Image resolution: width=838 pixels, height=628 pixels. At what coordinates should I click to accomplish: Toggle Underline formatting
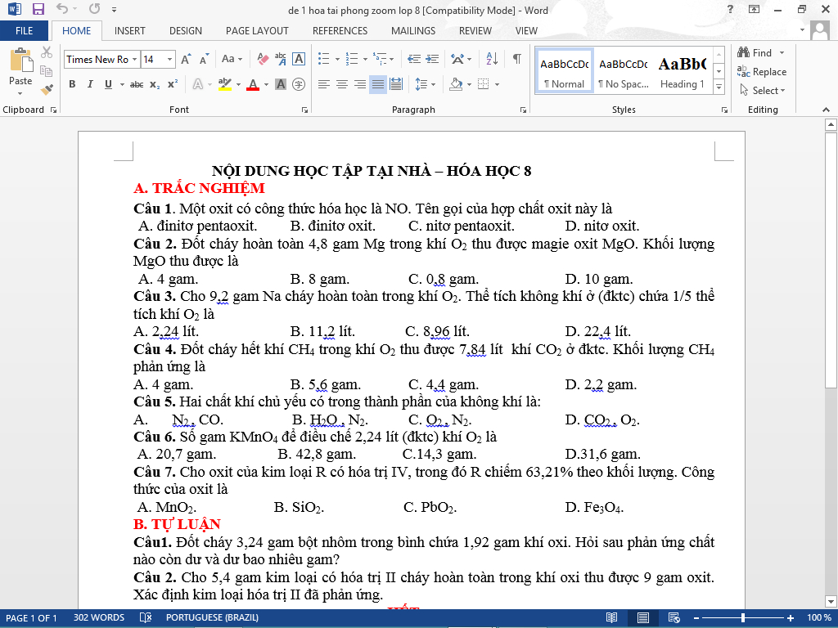click(x=108, y=84)
